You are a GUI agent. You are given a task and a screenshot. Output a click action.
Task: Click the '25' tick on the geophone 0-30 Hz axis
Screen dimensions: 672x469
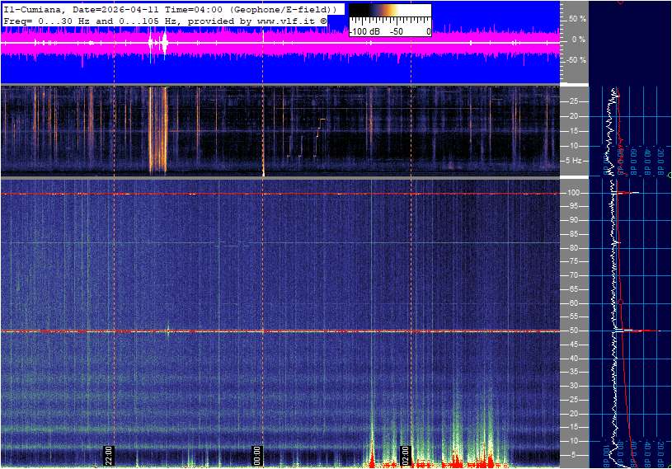pyautogui.click(x=574, y=101)
